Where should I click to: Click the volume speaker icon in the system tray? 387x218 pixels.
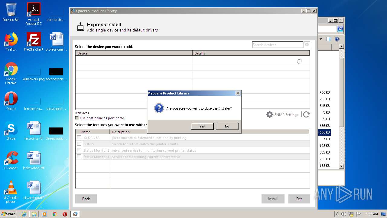pos(344,214)
